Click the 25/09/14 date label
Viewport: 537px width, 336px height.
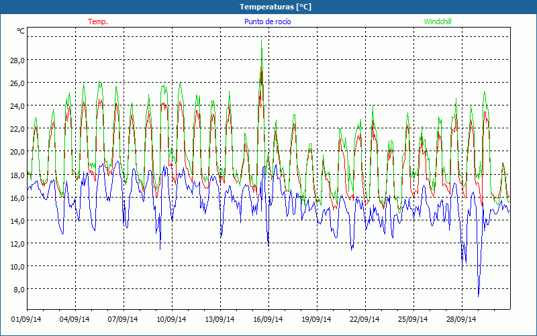(413, 319)
